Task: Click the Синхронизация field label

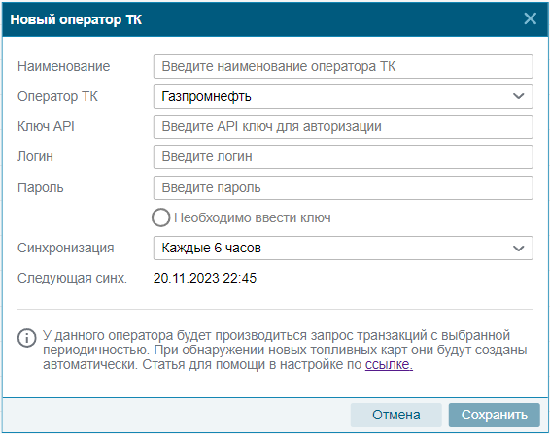Action: [x=66, y=249]
